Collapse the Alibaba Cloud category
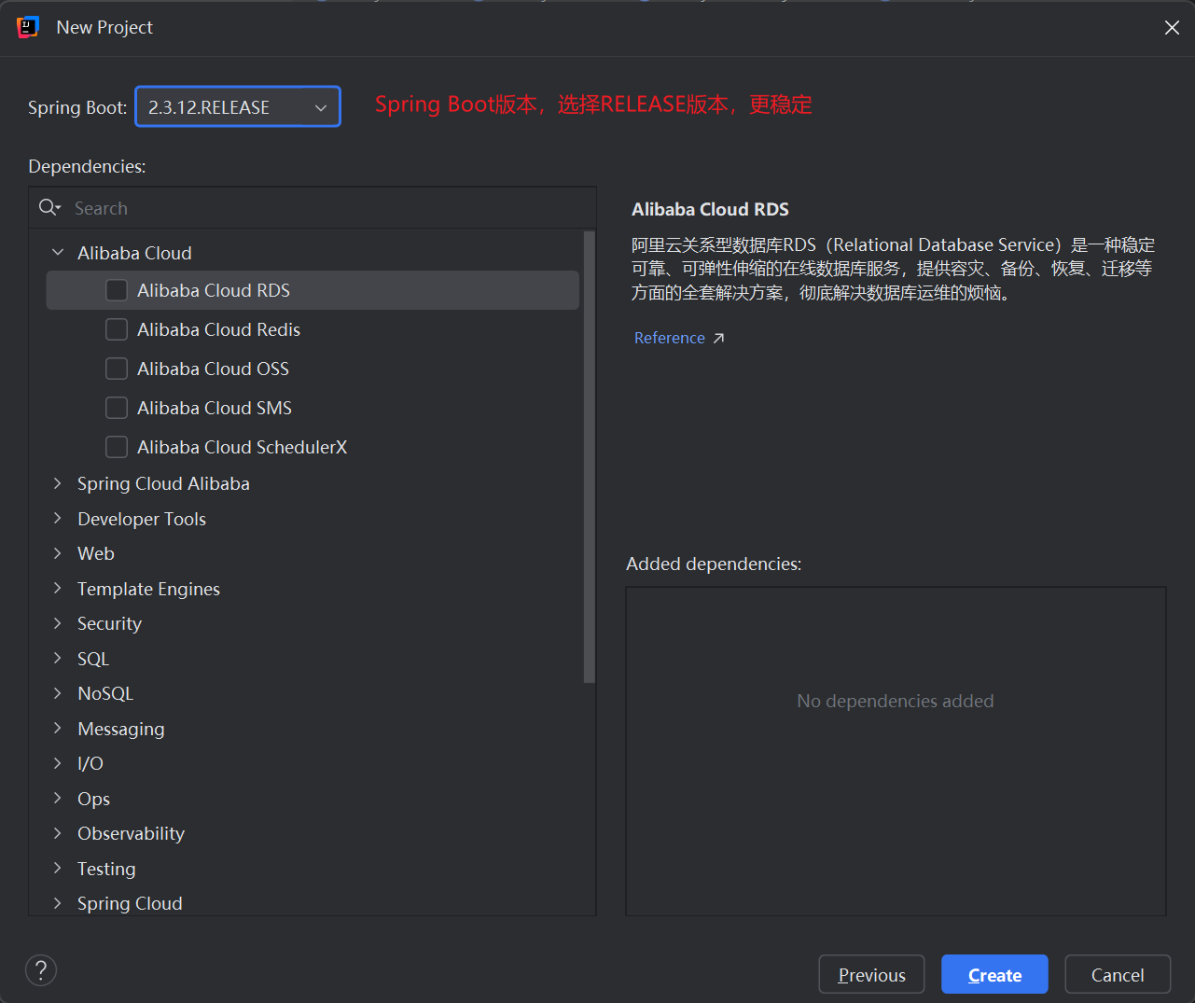 tap(58, 253)
